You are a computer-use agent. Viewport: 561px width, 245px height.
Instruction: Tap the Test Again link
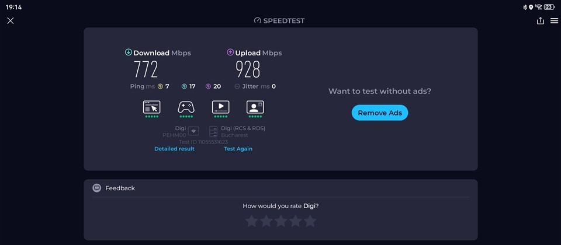pos(238,149)
